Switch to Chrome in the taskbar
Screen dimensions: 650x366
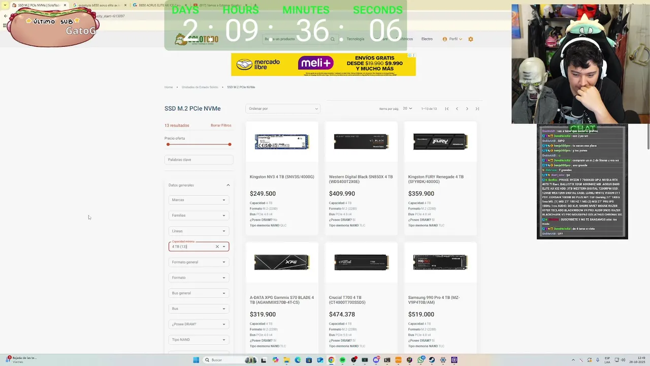(331, 360)
